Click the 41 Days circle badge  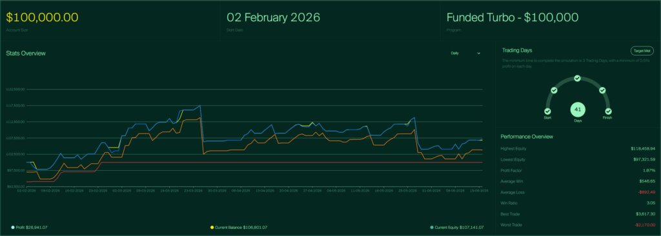click(x=578, y=110)
